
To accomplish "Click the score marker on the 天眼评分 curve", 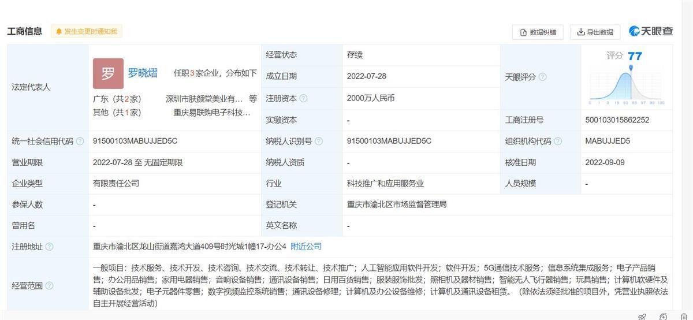I will coord(631,68).
